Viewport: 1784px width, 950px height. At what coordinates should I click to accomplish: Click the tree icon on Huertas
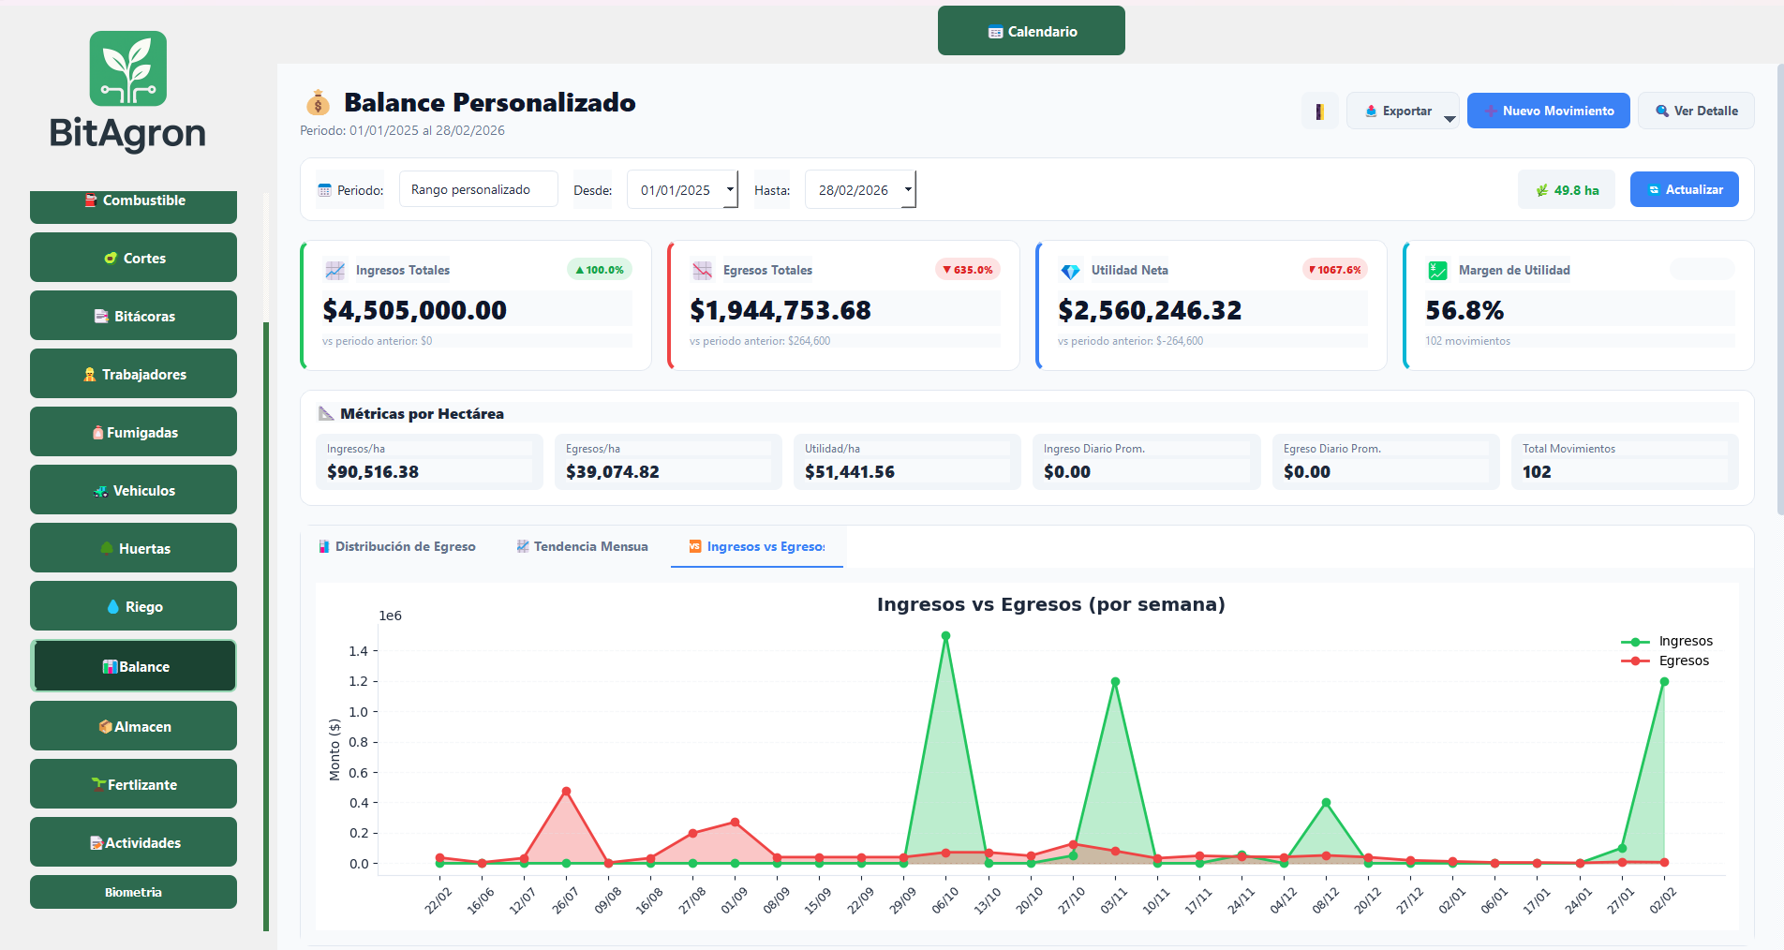click(107, 549)
